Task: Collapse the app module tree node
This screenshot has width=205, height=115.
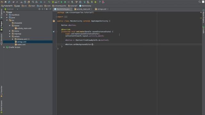Action: (4, 12)
